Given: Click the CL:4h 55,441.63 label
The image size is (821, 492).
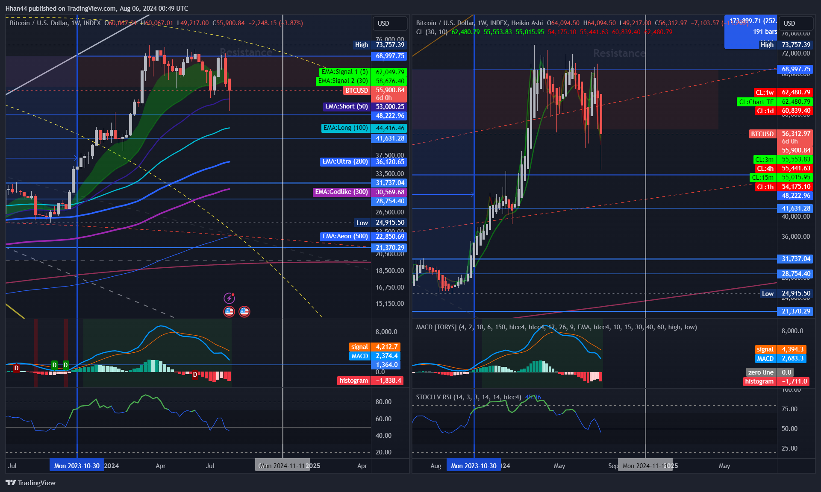Looking at the screenshot, I should 783,169.
